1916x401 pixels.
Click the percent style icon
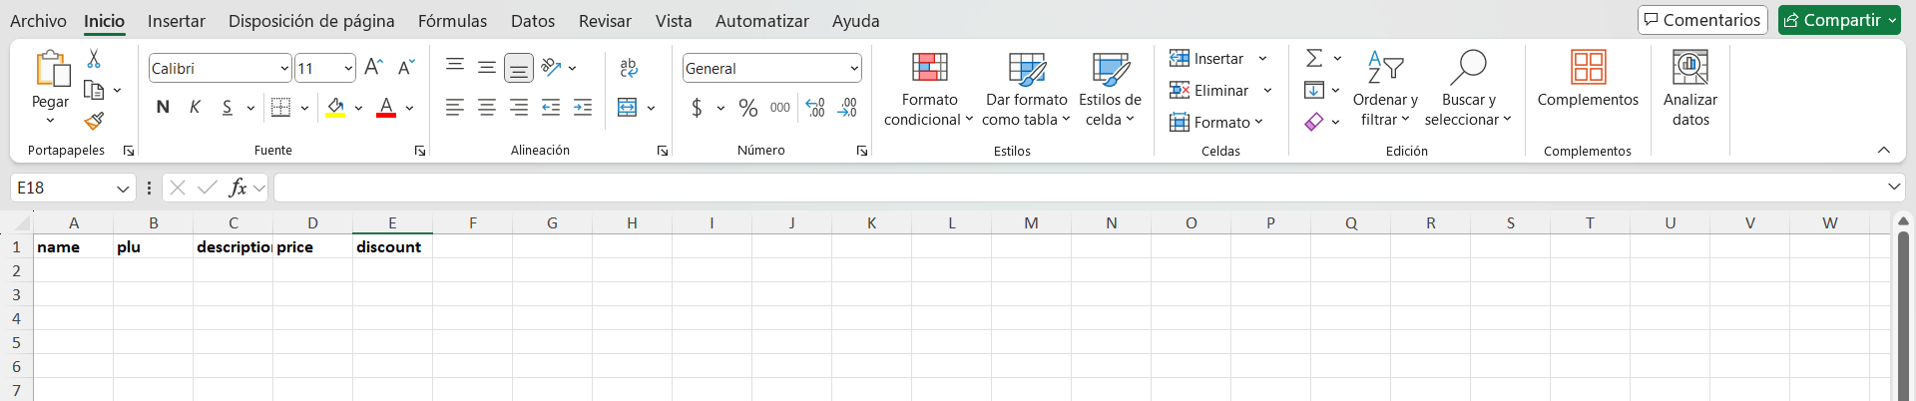coord(748,108)
